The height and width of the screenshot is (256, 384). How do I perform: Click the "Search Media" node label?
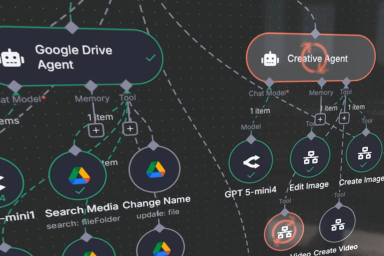(x=82, y=210)
